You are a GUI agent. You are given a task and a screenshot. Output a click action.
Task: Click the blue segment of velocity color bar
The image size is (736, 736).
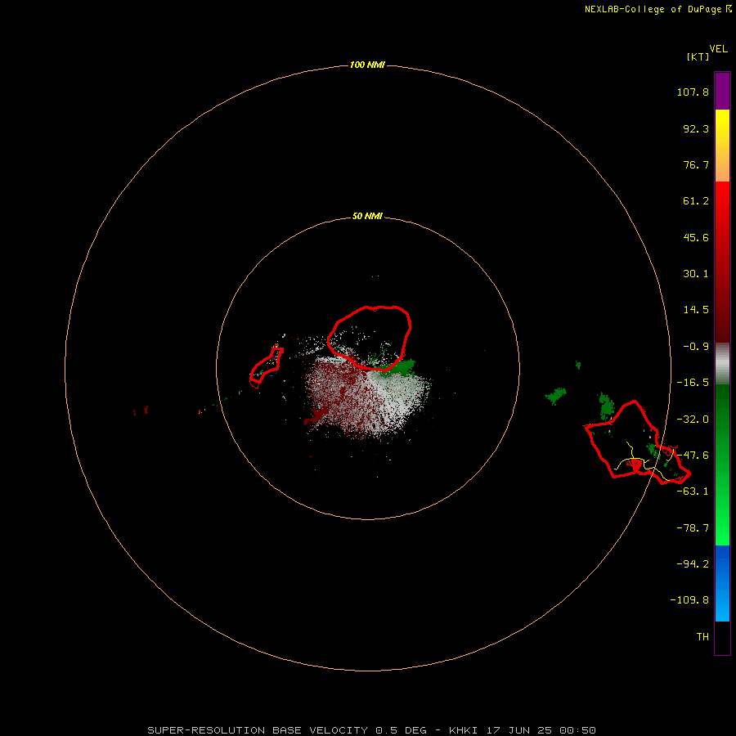click(x=722, y=583)
